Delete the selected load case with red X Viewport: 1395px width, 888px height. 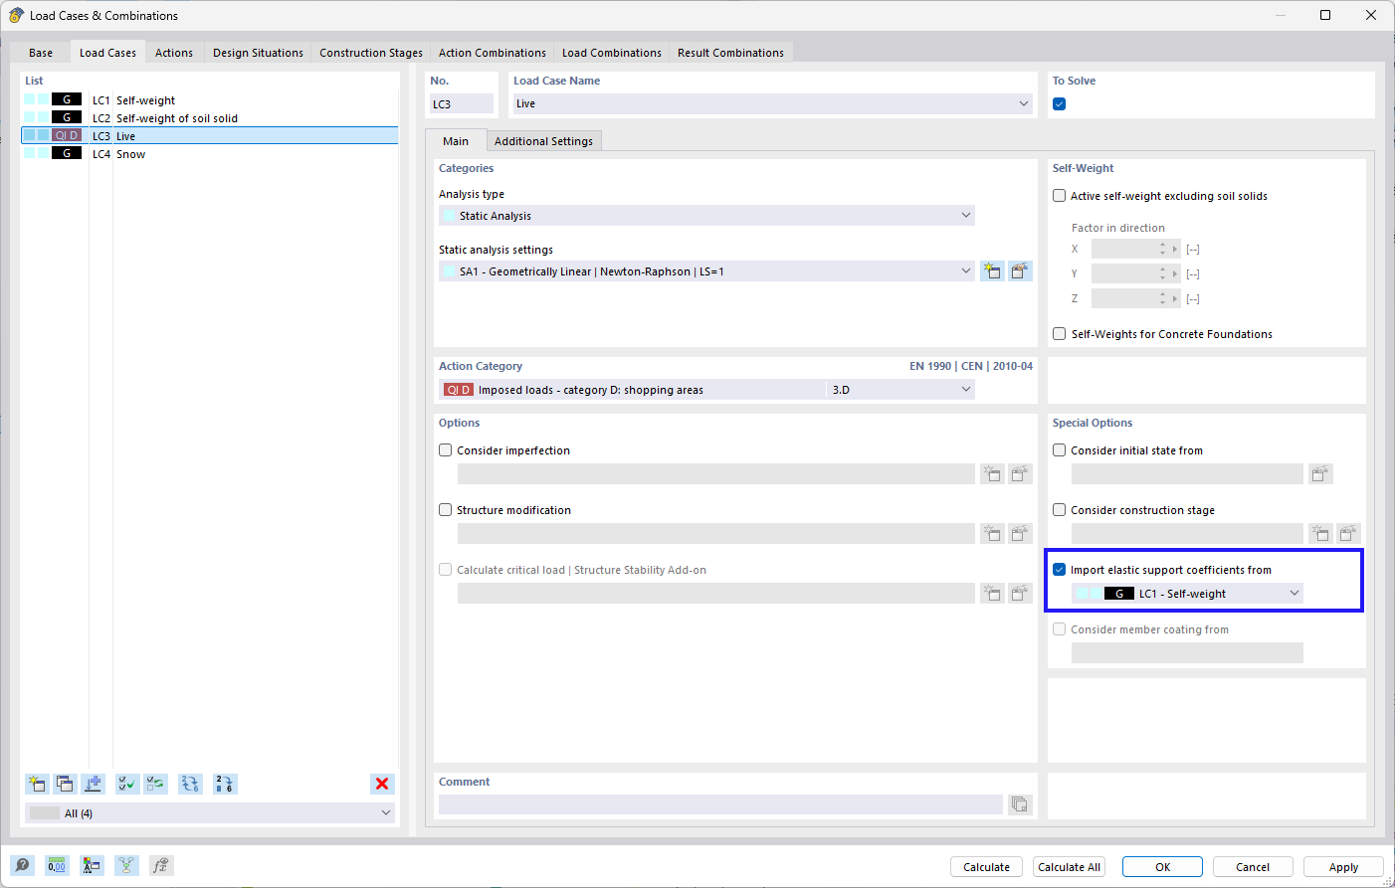coord(382,784)
